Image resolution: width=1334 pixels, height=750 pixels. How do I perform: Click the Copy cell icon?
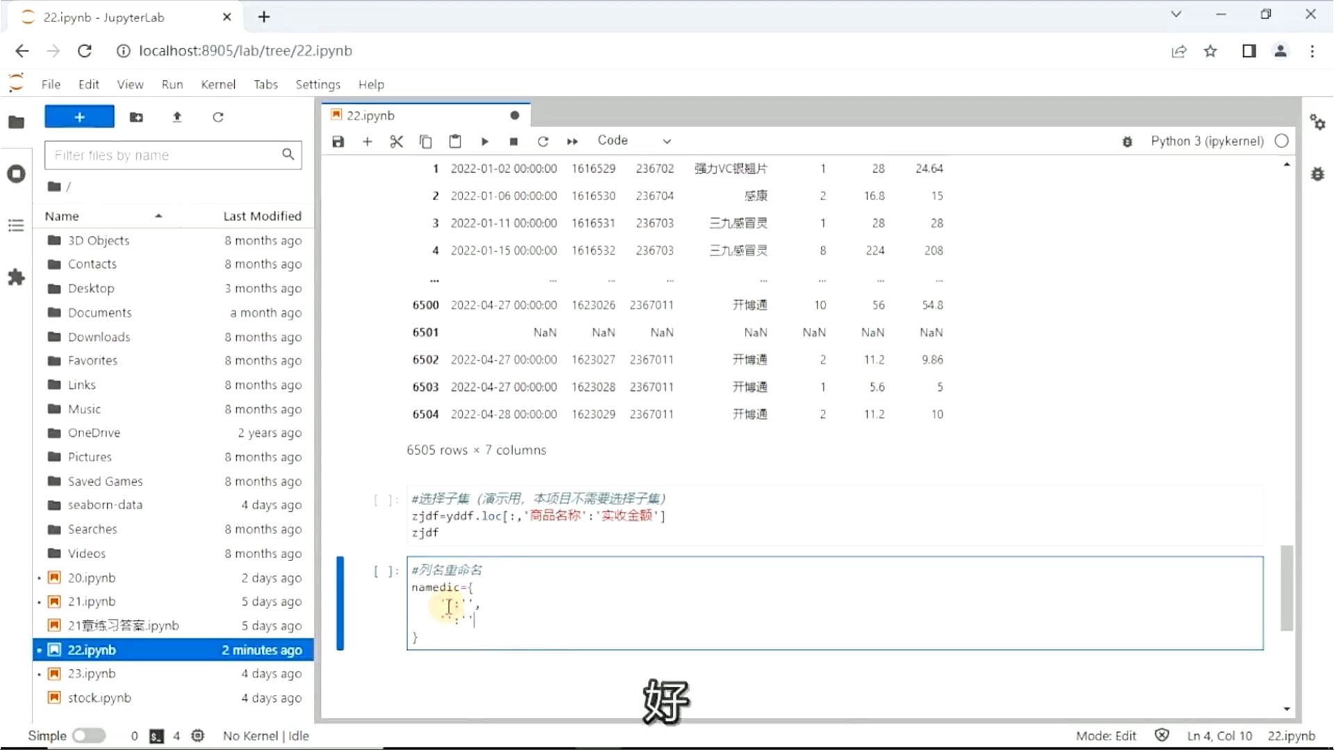426,140
